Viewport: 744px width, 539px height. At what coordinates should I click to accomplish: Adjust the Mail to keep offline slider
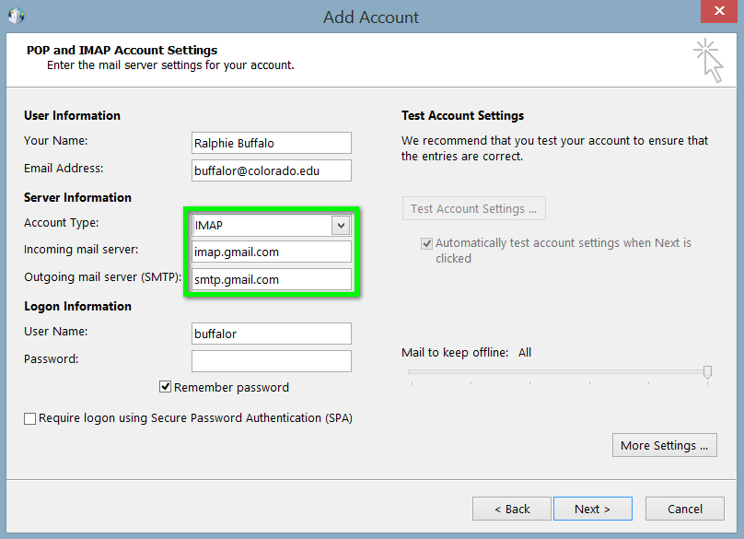click(706, 372)
